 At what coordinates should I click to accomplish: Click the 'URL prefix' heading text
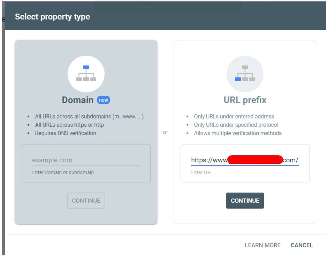coord(245,100)
